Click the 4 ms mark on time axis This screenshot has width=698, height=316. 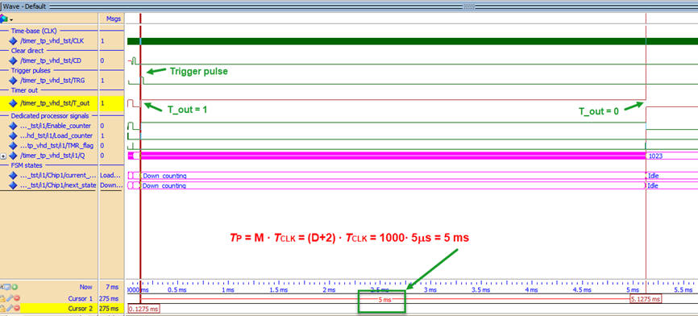[x=531, y=290]
